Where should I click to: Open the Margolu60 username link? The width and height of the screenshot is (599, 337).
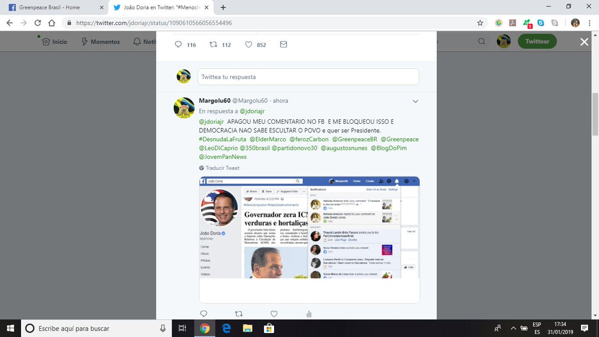click(215, 100)
